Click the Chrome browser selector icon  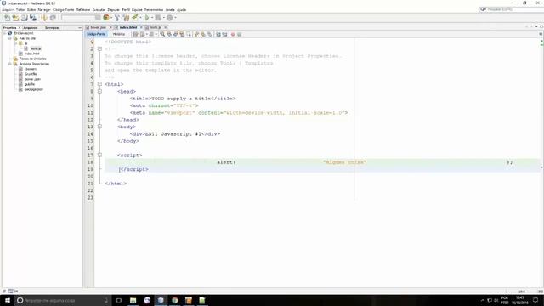[106, 17]
